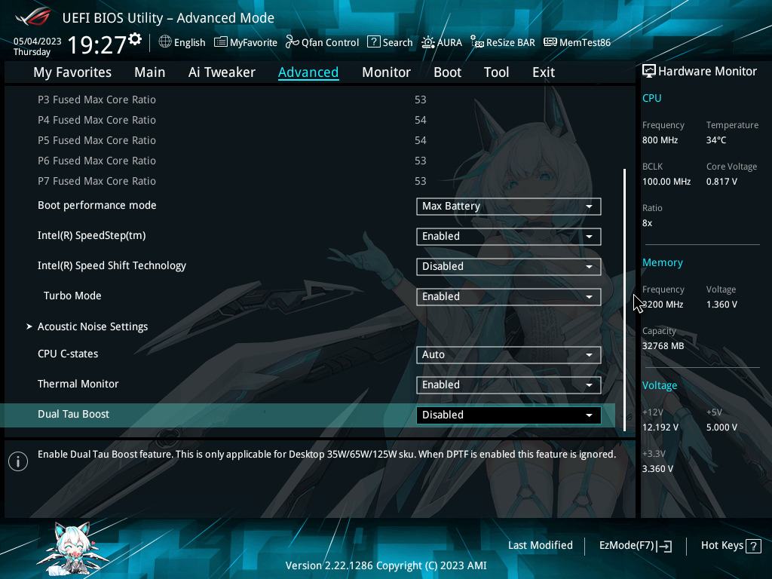Open the Exit tab

[544, 72]
